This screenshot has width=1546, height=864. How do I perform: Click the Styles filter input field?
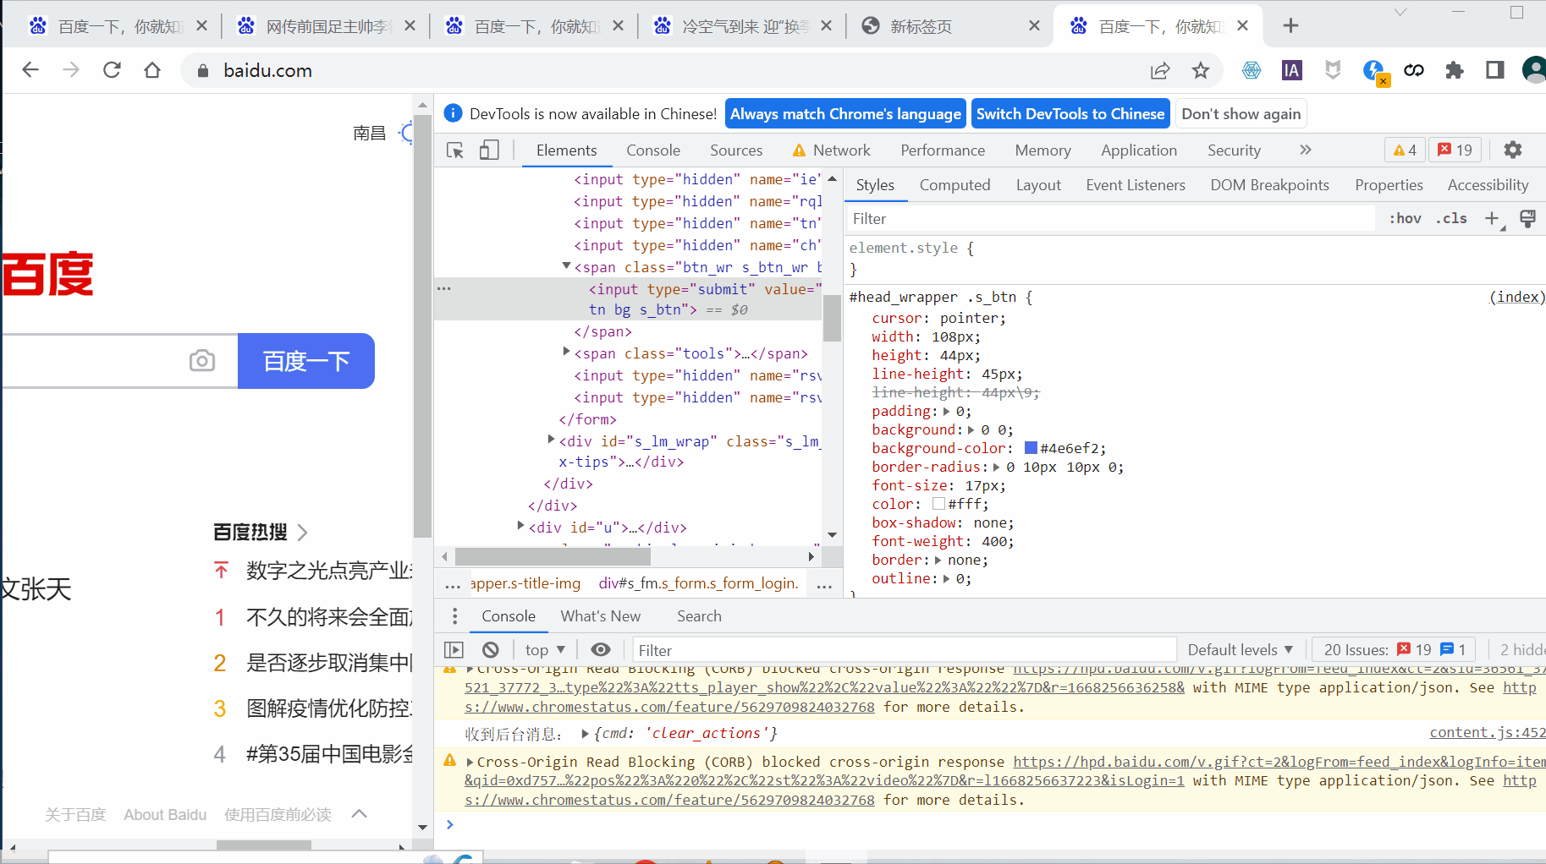[1110, 219]
